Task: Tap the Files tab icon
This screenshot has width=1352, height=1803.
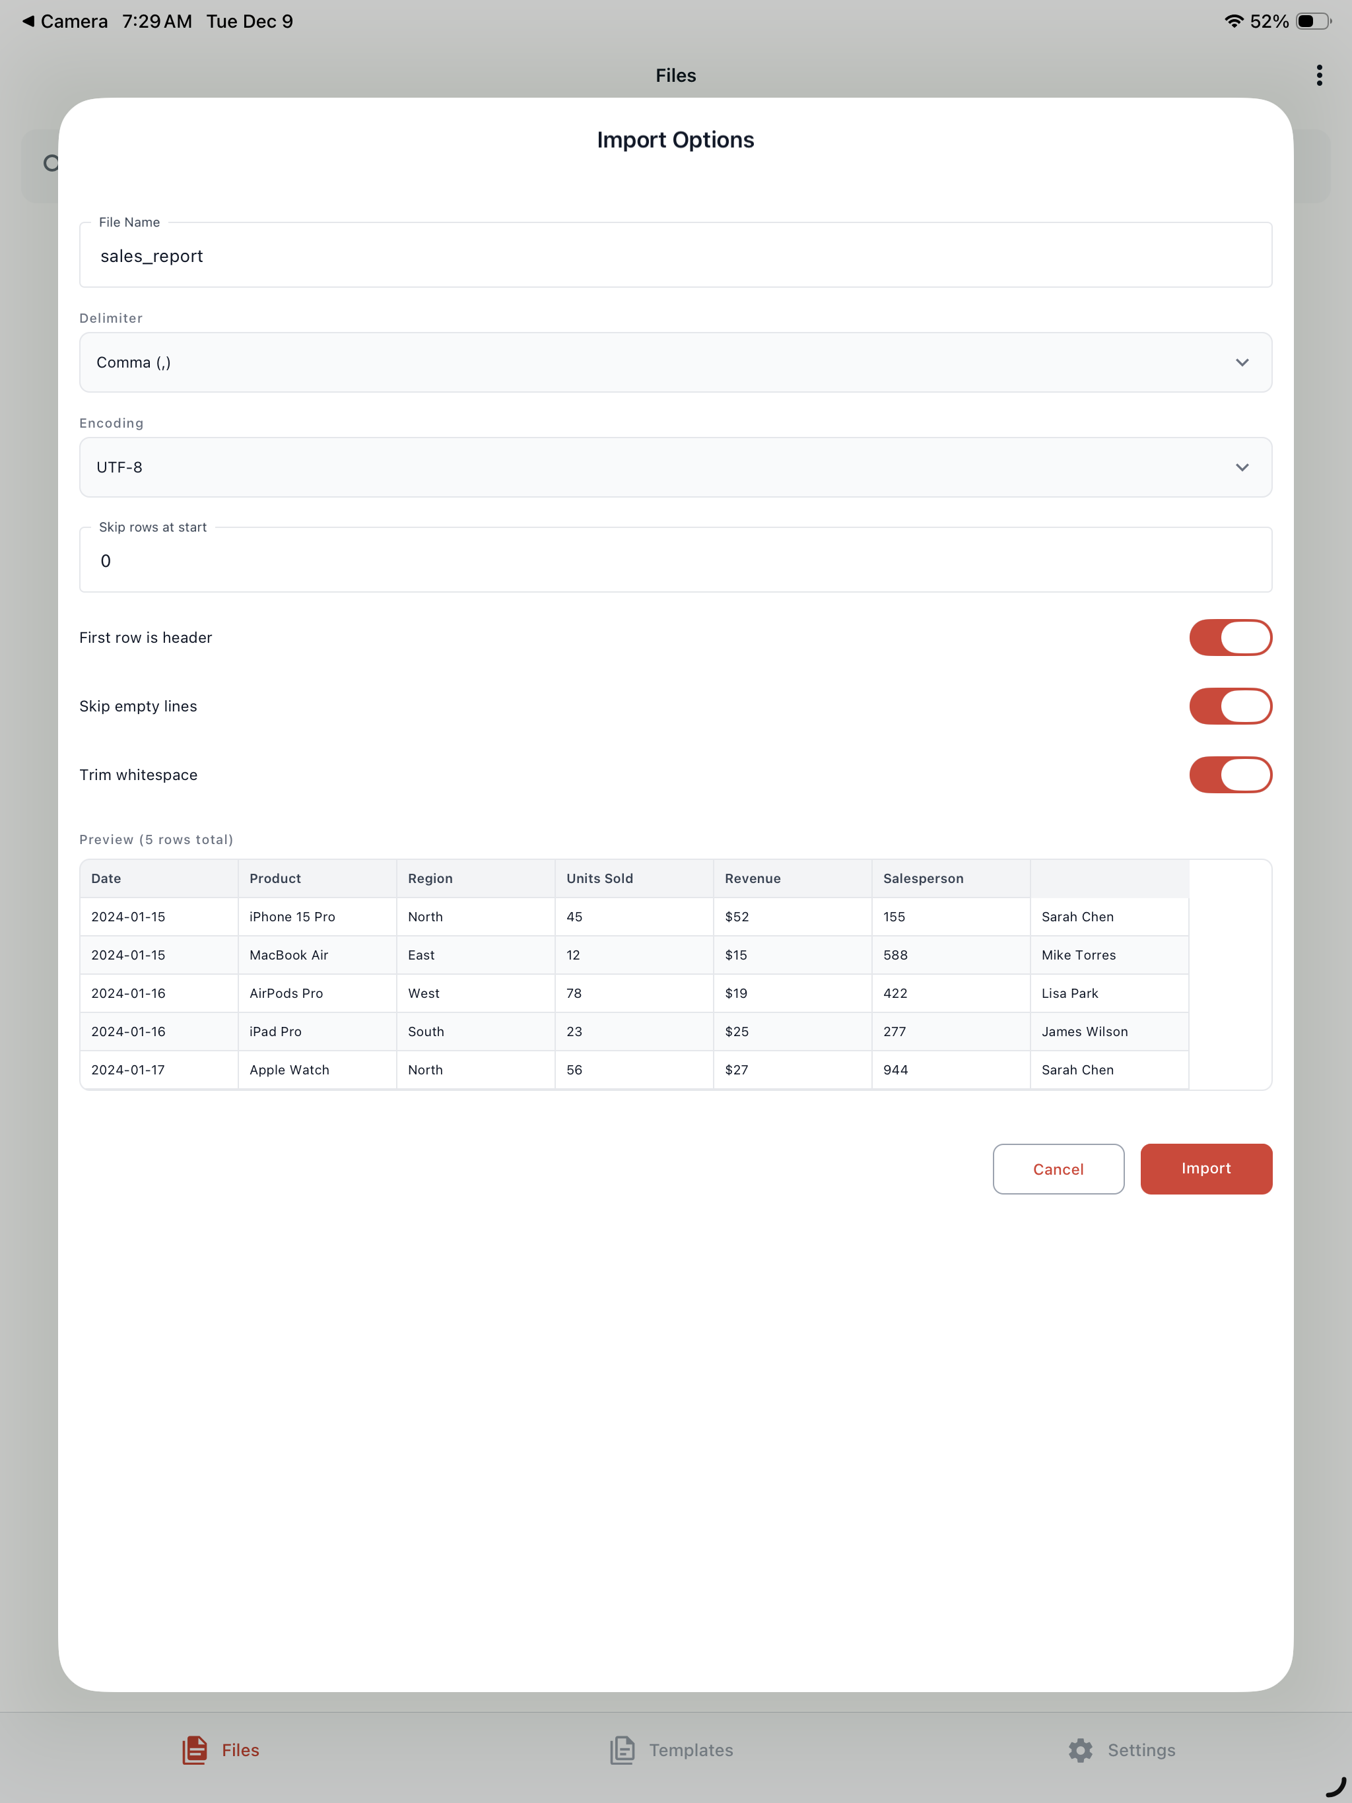Action: [x=195, y=1750]
